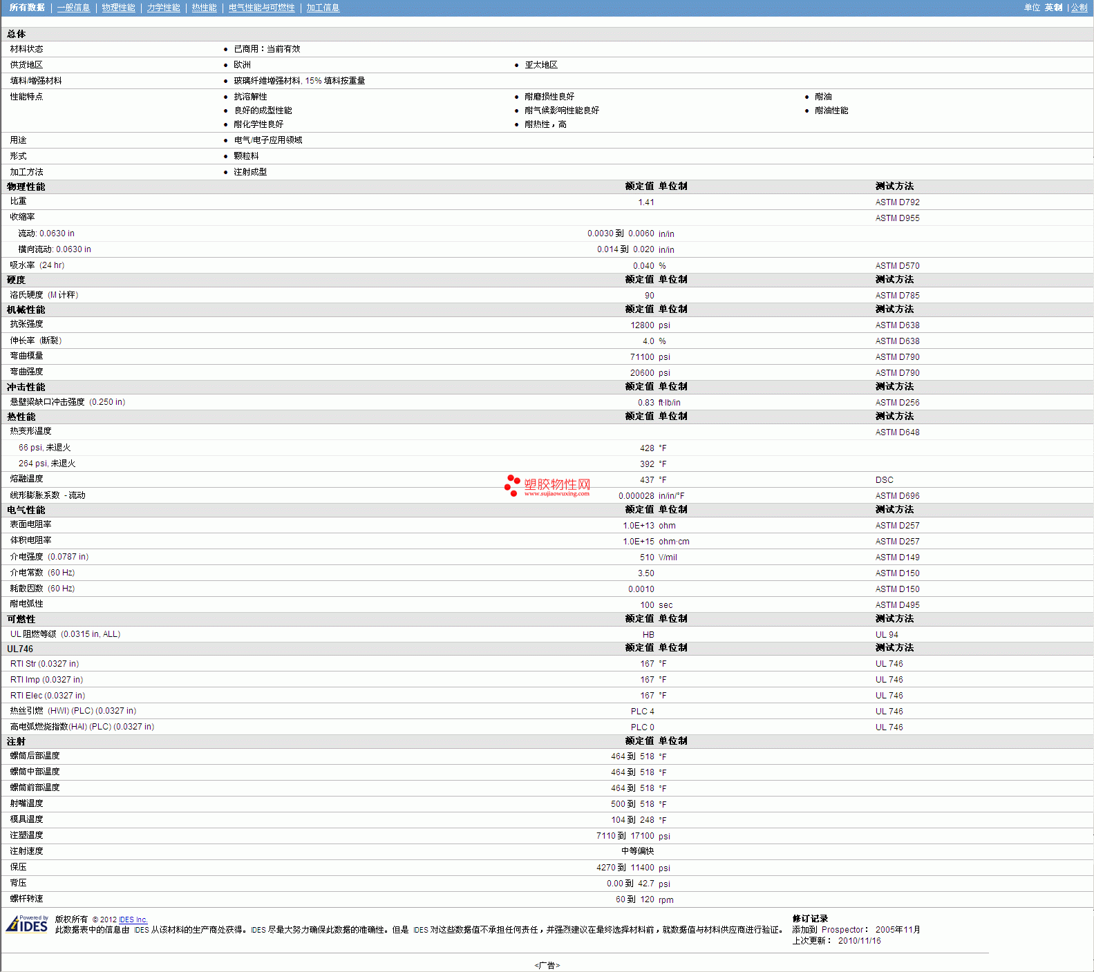Select the 比重 value 1.41
The height and width of the screenshot is (972, 1094).
tap(646, 202)
